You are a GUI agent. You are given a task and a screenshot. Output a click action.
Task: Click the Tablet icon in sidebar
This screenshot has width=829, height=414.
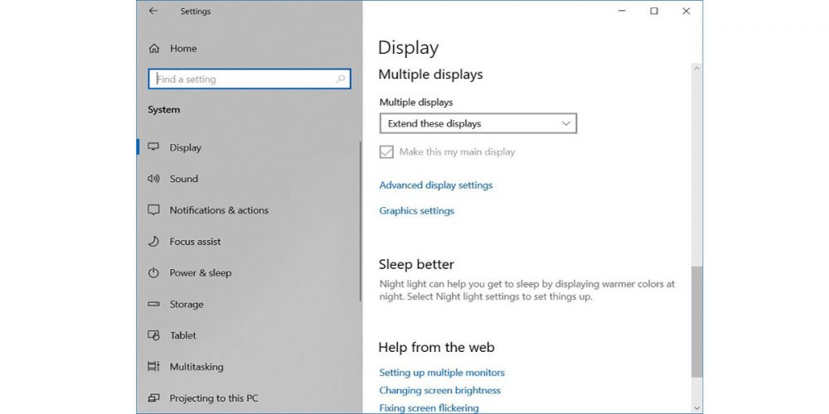coord(153,335)
